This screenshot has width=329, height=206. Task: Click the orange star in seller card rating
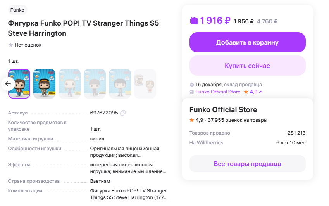click(x=191, y=120)
